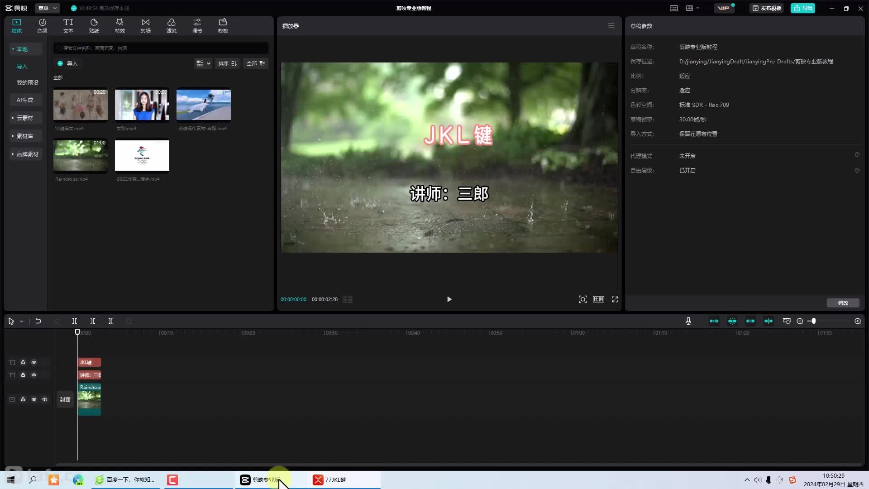This screenshot has height=489, width=869.
Task: Select the pointer selection tool
Action: [x=11, y=321]
